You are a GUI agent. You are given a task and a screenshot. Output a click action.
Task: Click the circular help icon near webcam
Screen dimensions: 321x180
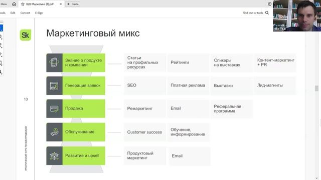[x=269, y=4]
